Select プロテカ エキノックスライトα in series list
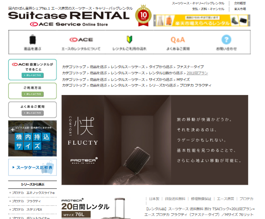This screenshot has width=265, height=219. (x=33, y=193)
